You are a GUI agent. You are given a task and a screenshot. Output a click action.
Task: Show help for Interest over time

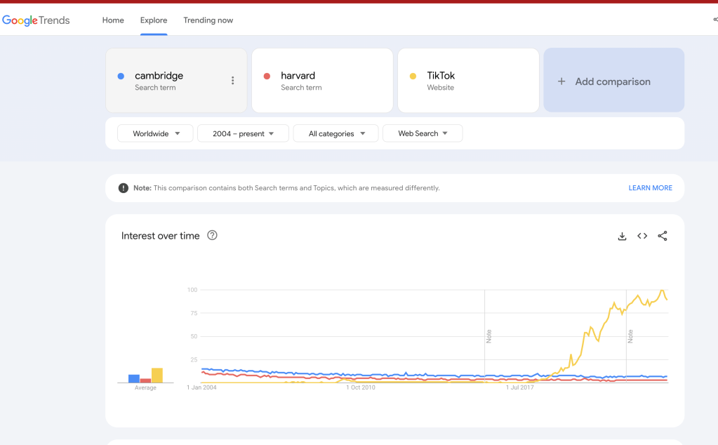click(212, 235)
